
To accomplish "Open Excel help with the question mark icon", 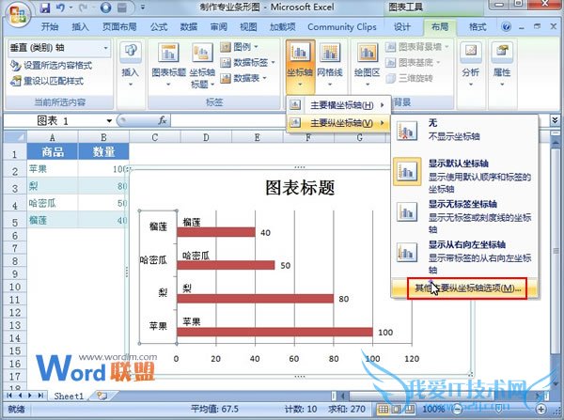I will 506,26.
